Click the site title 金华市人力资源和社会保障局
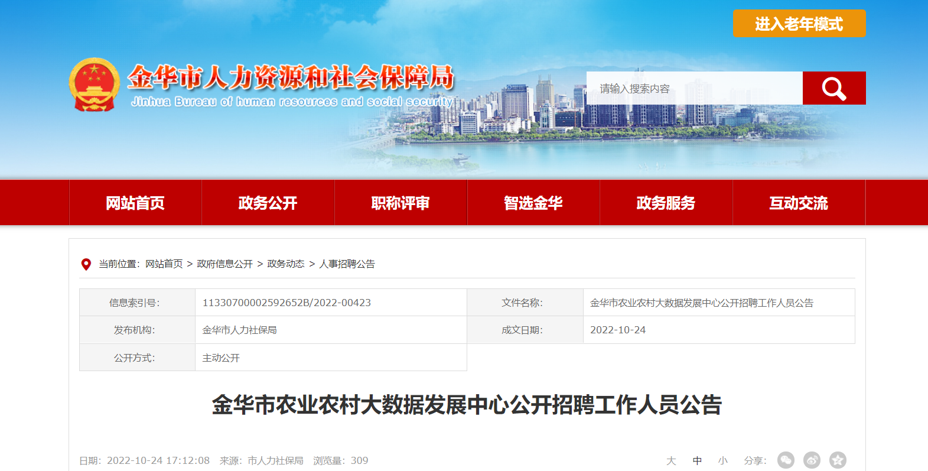The width and height of the screenshot is (928, 471). [291, 77]
